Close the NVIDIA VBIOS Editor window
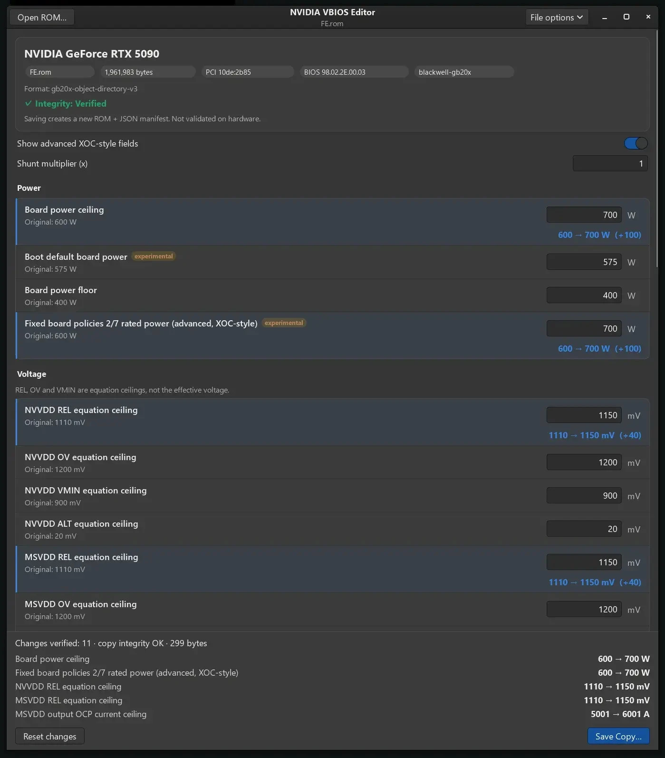This screenshot has width=665, height=758. click(648, 17)
